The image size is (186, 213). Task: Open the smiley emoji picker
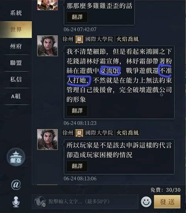point(146,202)
